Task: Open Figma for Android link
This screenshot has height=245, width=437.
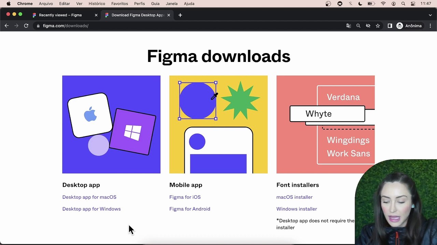Action: 190,209
